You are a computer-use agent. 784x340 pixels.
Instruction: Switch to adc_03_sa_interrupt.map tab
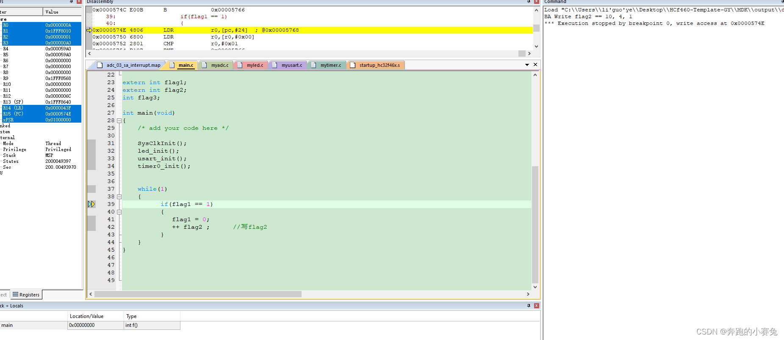[x=129, y=65]
